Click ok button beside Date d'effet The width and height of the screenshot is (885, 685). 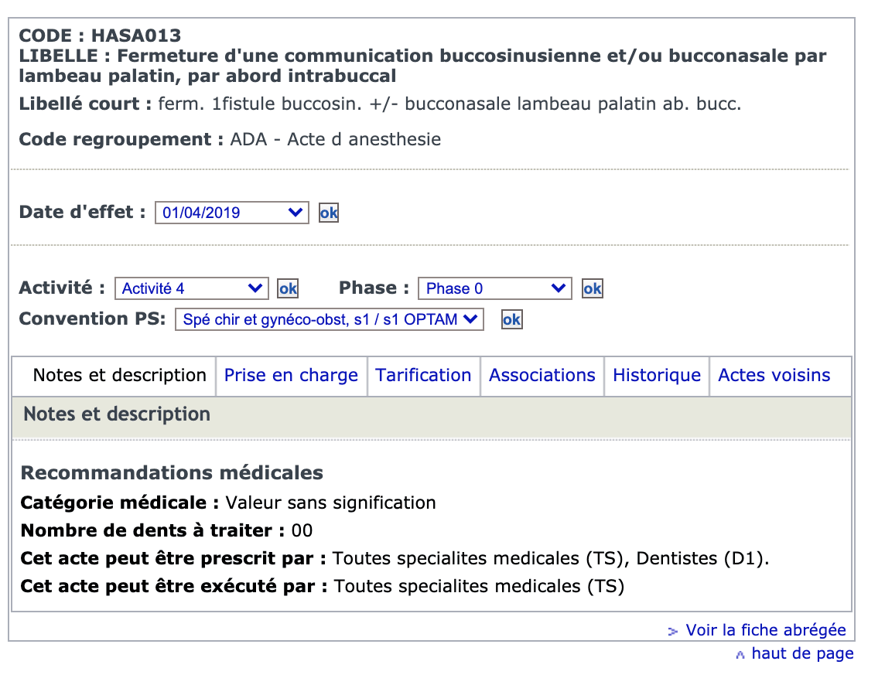329,213
